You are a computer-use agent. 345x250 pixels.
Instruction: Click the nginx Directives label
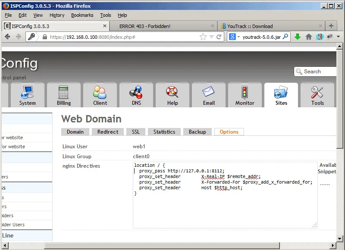click(x=81, y=166)
